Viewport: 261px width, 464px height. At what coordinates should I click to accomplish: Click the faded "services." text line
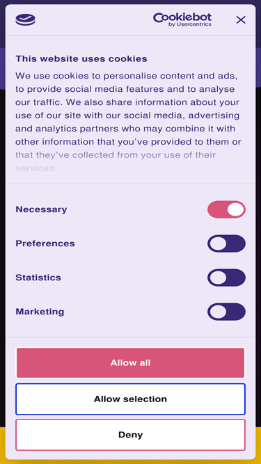click(35, 168)
